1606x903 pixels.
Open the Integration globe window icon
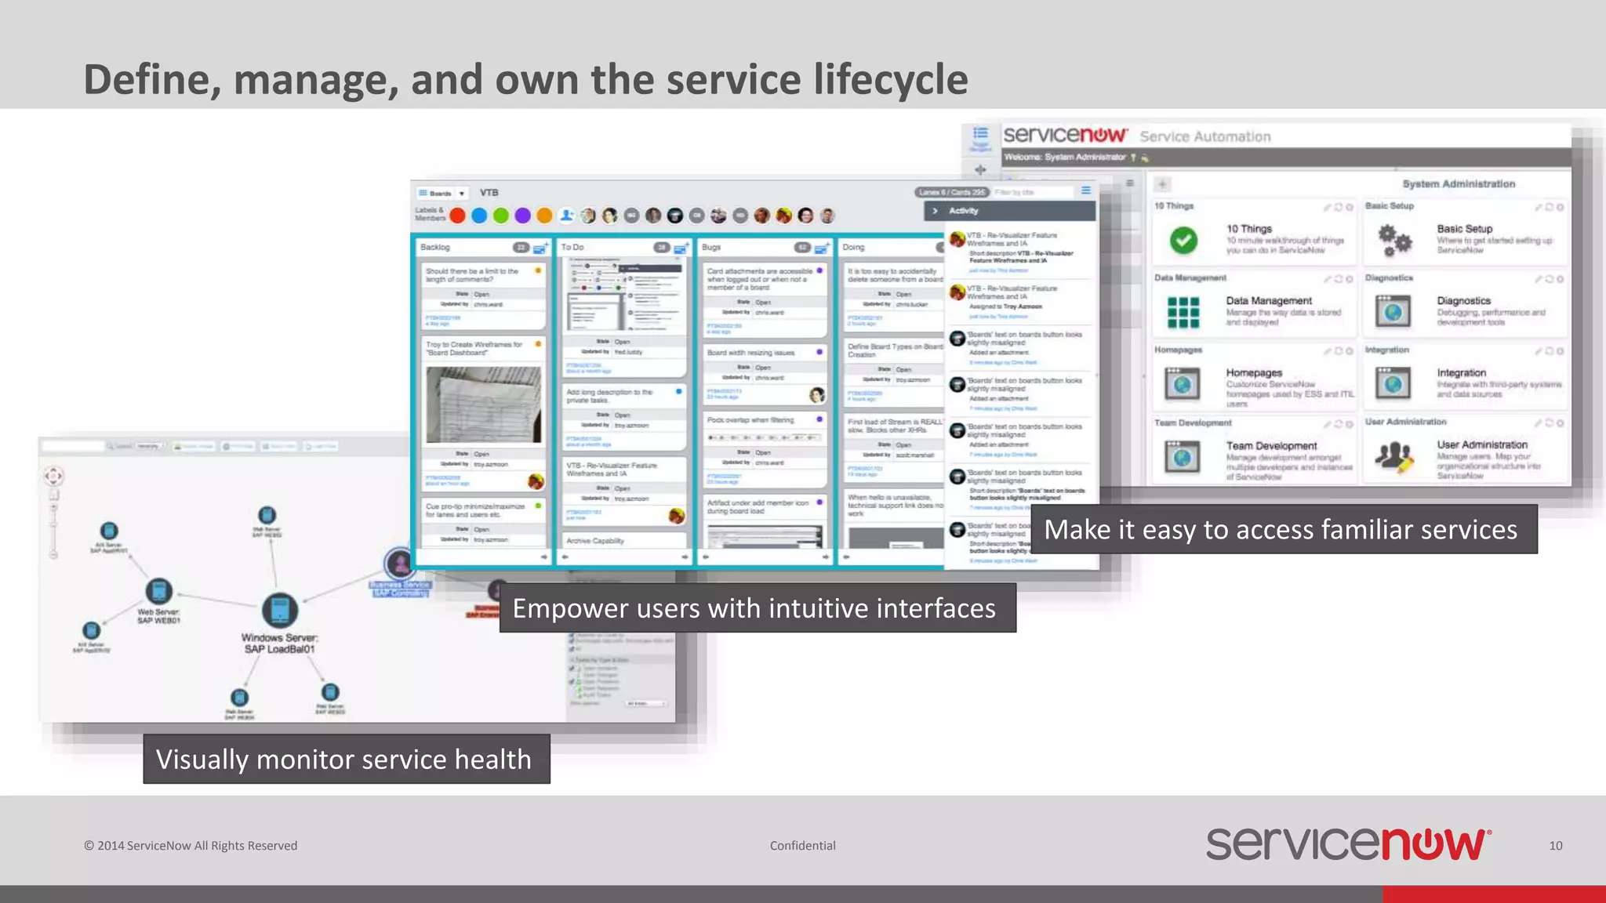(x=1393, y=383)
